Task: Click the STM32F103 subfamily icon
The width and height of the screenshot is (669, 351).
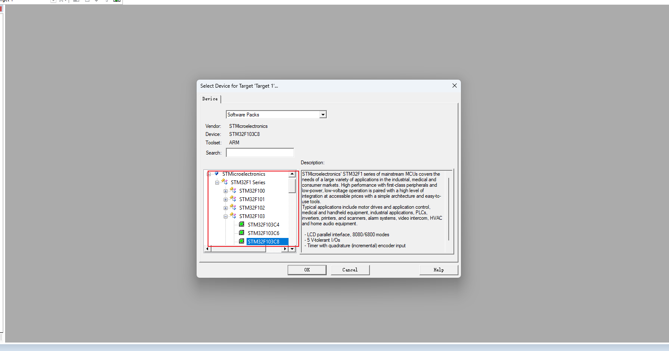Action: tap(233, 216)
